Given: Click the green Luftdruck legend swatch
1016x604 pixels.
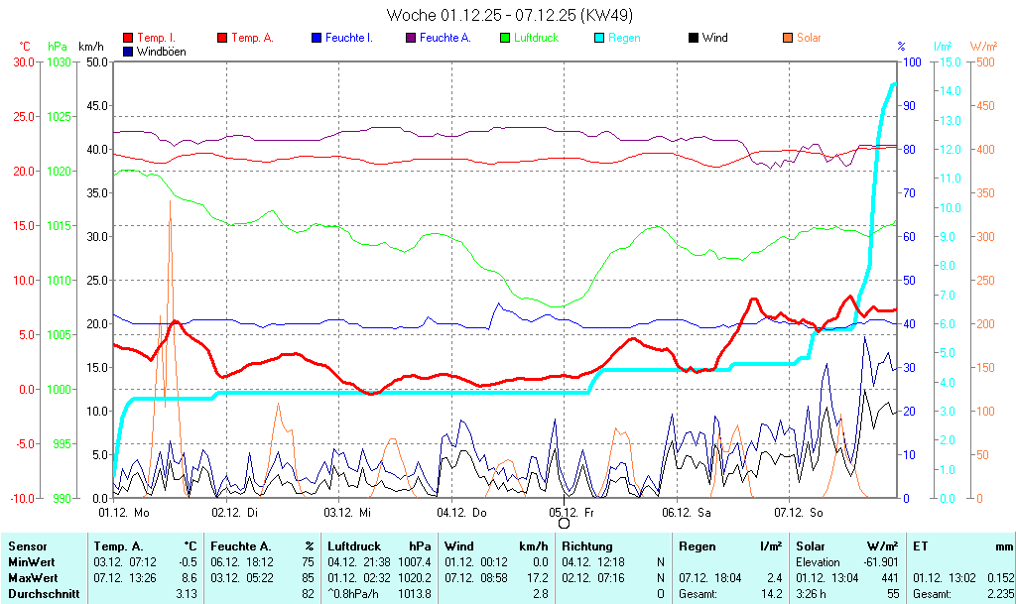Looking at the screenshot, I should (505, 38).
